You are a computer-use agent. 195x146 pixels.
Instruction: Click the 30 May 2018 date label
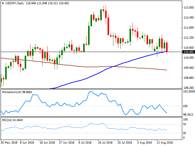tap(9, 143)
